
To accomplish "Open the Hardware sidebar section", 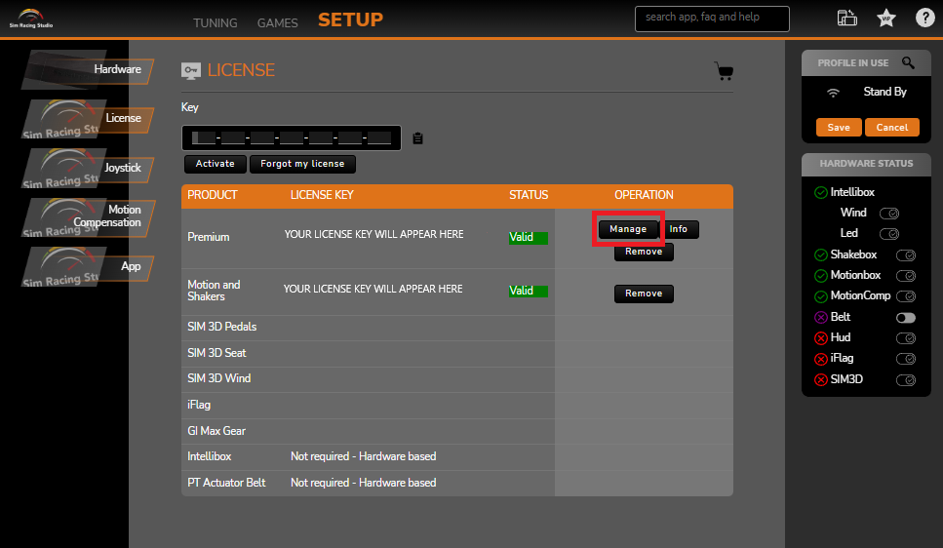I will [x=88, y=70].
